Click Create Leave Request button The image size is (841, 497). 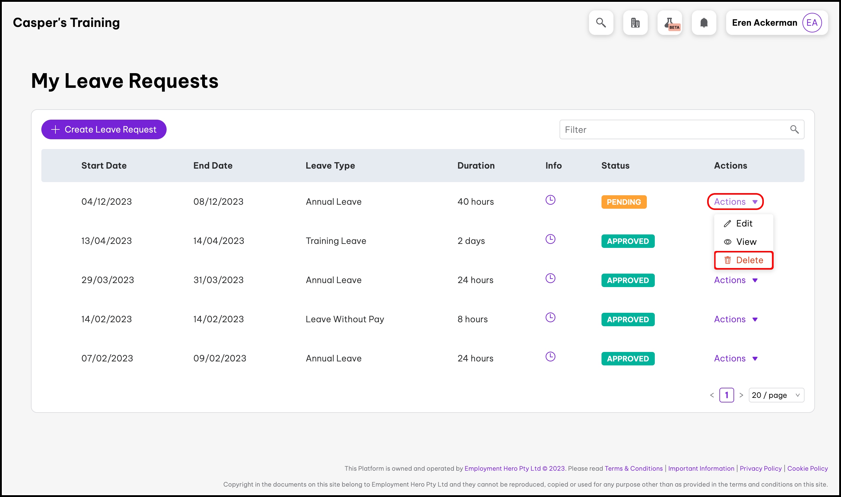[104, 130]
